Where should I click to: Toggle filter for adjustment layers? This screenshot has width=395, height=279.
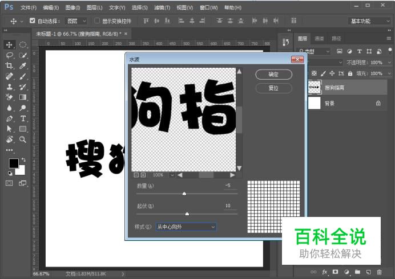tap(349, 51)
